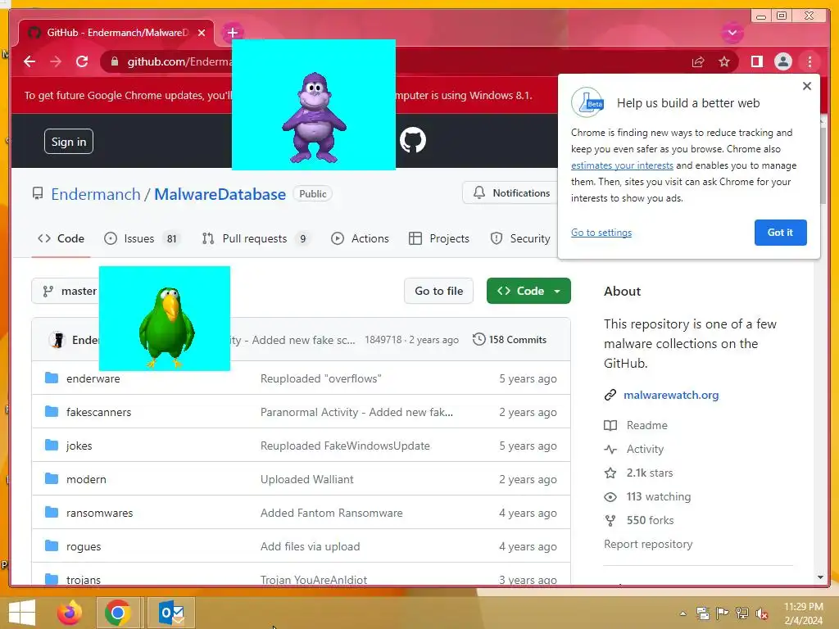Click the page scroll-down arrow
Viewport: 839px width, 629px height.
[x=820, y=577]
